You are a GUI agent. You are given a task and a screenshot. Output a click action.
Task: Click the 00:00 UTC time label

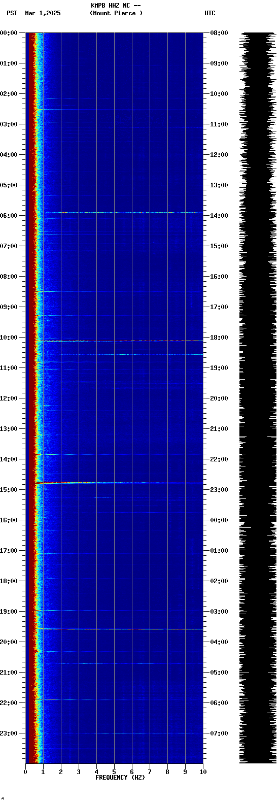click(x=219, y=520)
